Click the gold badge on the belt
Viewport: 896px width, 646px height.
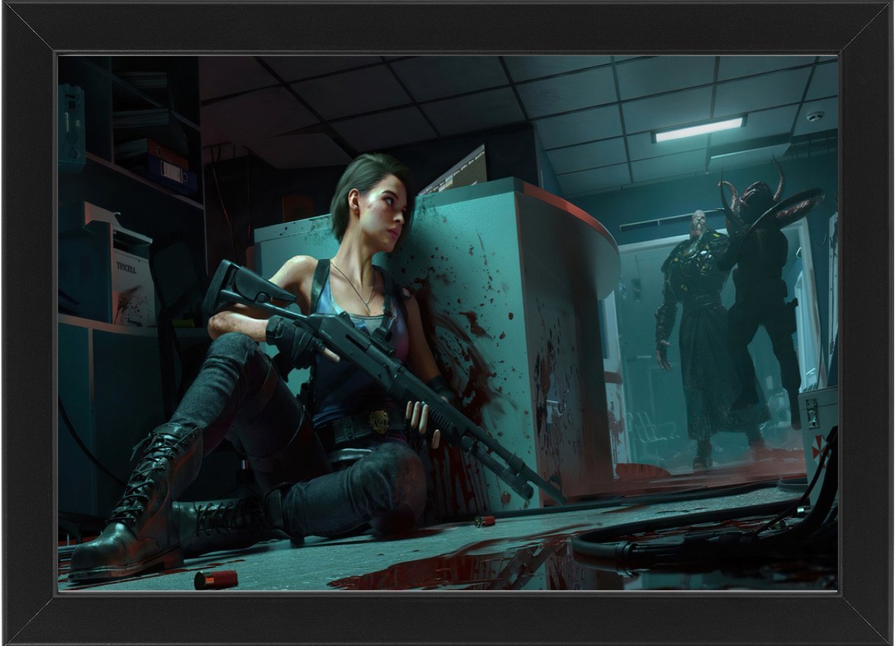tap(379, 420)
